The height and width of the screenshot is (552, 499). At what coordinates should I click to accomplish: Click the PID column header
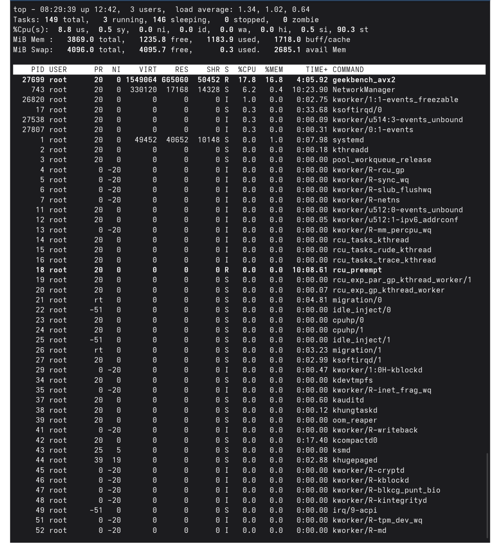(x=38, y=70)
